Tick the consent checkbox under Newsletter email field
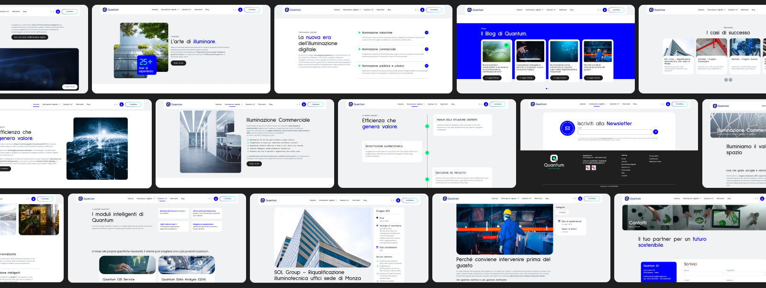This screenshot has height=288, width=766. point(578,138)
